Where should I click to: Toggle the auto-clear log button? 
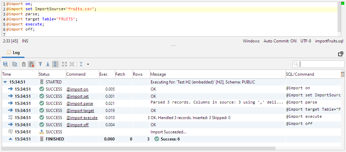coord(31,64)
